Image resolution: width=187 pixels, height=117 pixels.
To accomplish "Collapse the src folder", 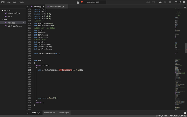I will pyautogui.click(x=3, y=20).
